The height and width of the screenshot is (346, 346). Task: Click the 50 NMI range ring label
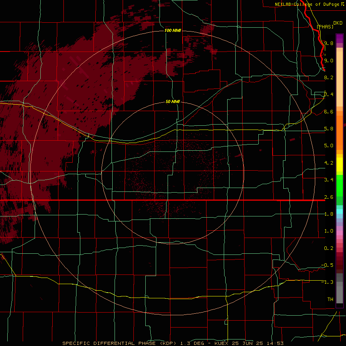[173, 101]
